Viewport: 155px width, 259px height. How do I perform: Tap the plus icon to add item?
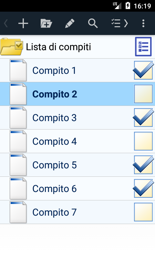pos(23,23)
